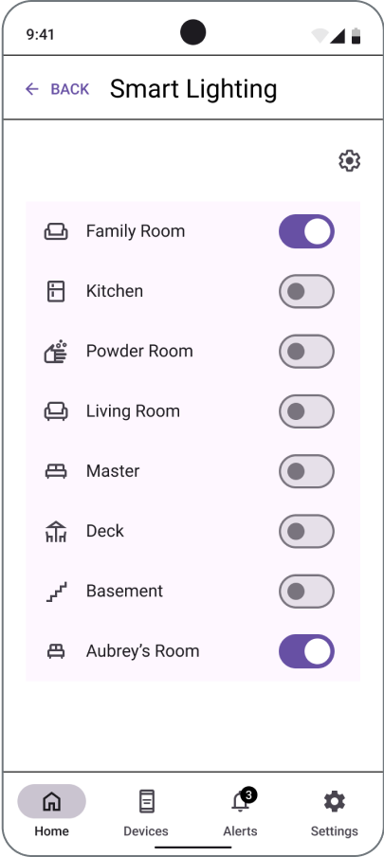Click the Deck patio icon

tap(56, 531)
